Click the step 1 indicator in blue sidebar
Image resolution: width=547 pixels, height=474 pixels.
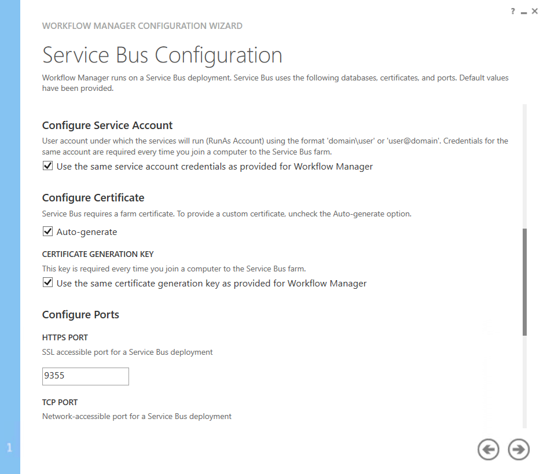tap(9, 447)
